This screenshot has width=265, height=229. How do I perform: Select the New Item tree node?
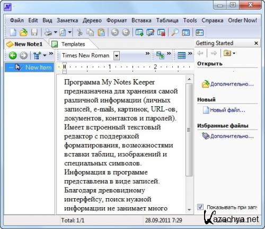point(30,67)
